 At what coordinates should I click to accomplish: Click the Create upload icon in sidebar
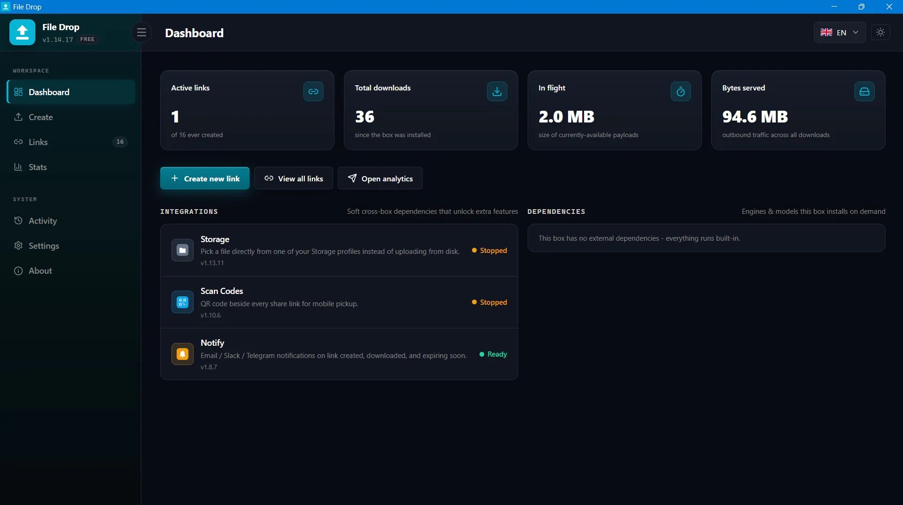[x=18, y=117]
